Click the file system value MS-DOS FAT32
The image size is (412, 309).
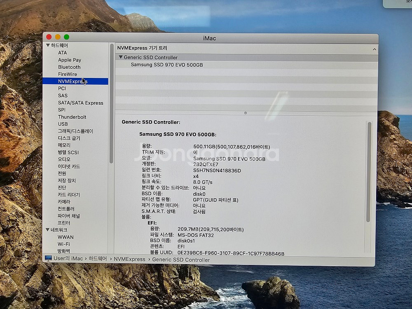coord(196,235)
